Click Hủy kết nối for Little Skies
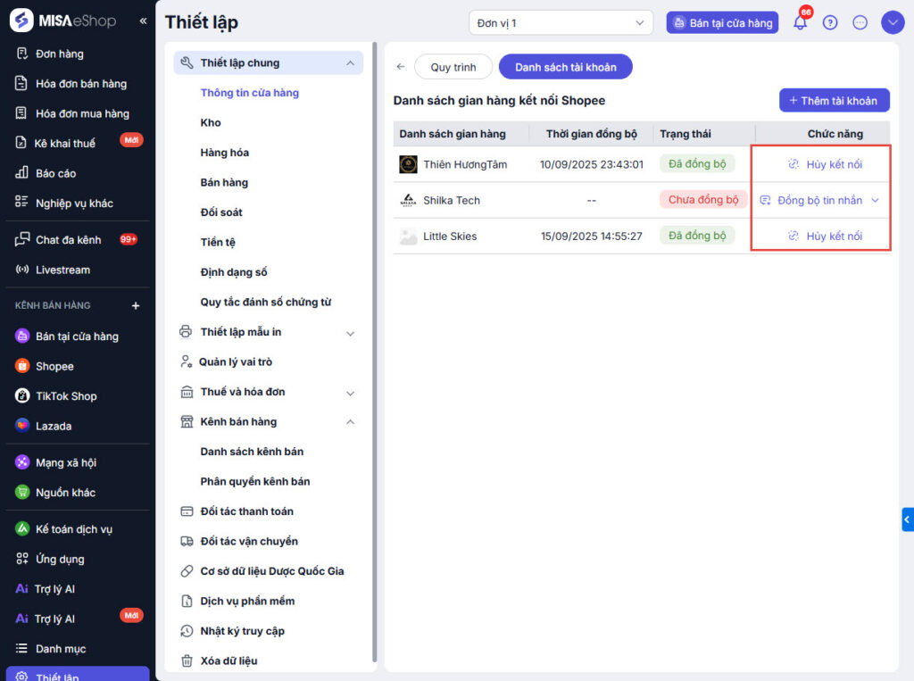The width and height of the screenshot is (914, 681). point(826,237)
